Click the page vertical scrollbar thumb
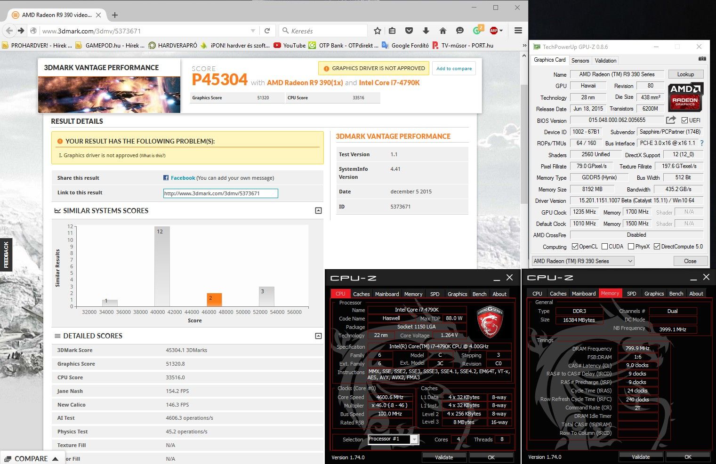 coord(524,144)
